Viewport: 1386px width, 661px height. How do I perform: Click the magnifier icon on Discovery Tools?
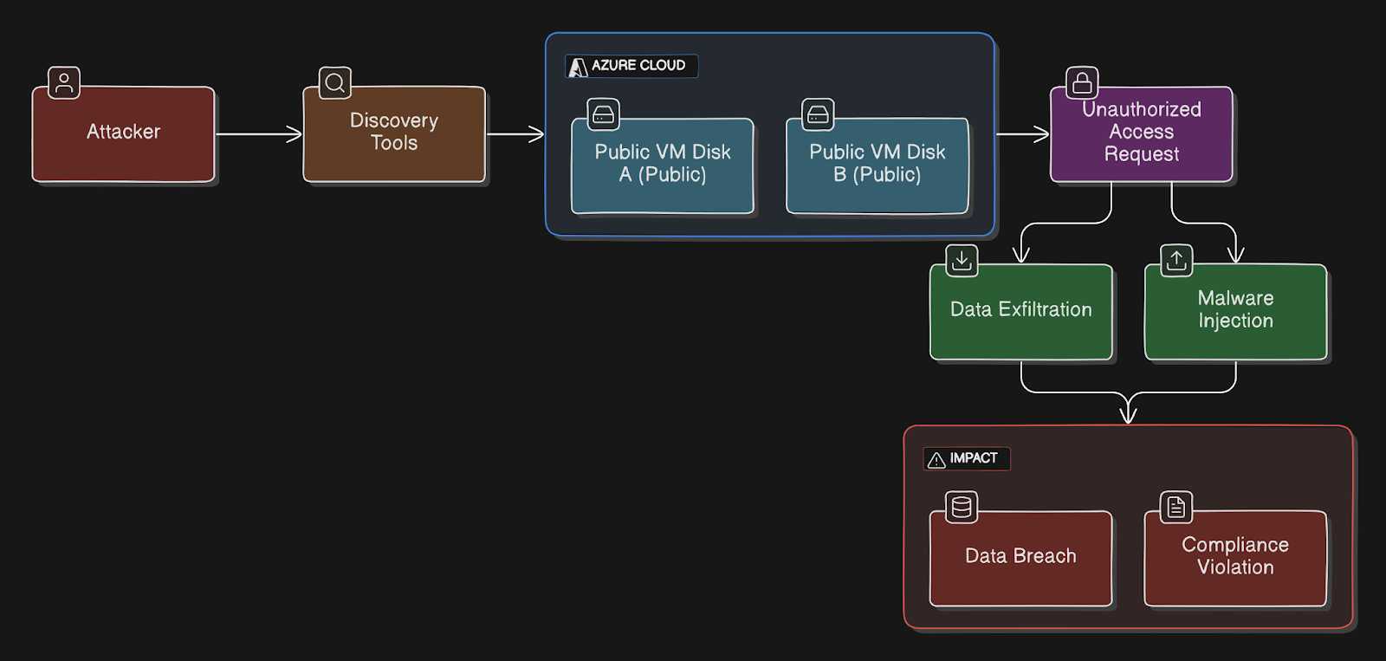[x=335, y=83]
